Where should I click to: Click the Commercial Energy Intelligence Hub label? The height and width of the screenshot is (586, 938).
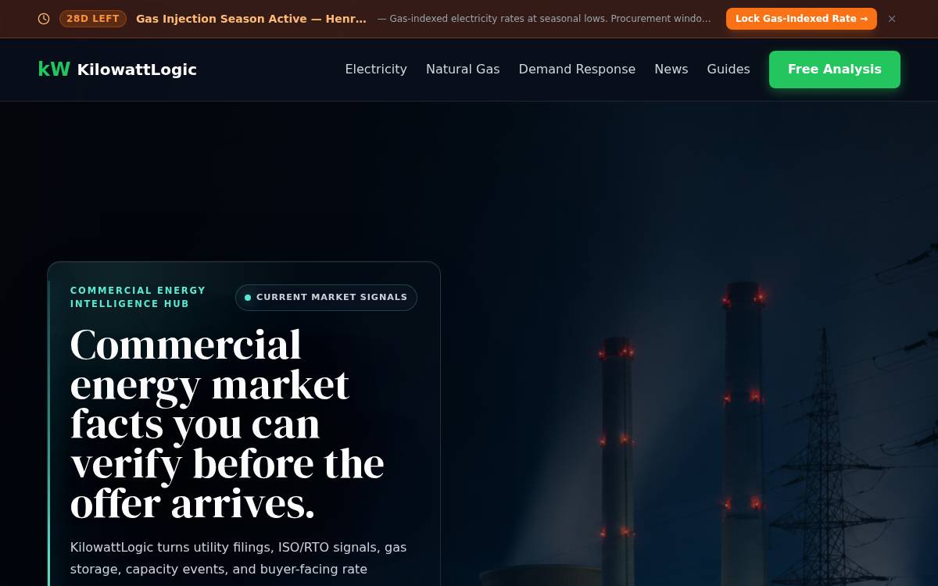138,297
